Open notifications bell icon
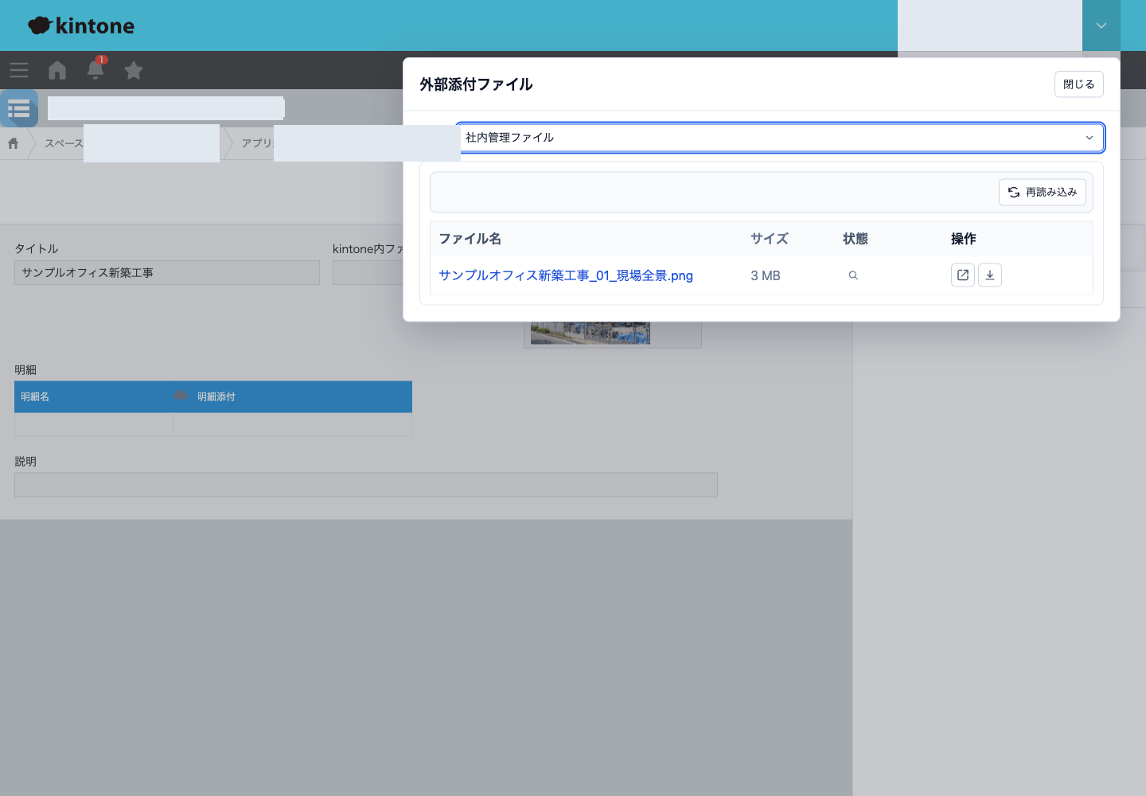Viewport: 1146px width, 796px height. 95,69
